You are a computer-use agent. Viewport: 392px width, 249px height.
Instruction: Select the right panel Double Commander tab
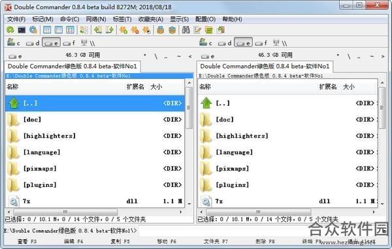(x=265, y=67)
